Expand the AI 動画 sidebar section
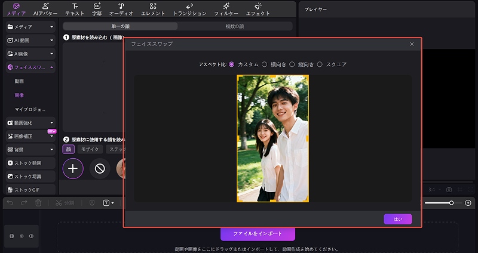The width and height of the screenshot is (478, 253). click(30, 40)
